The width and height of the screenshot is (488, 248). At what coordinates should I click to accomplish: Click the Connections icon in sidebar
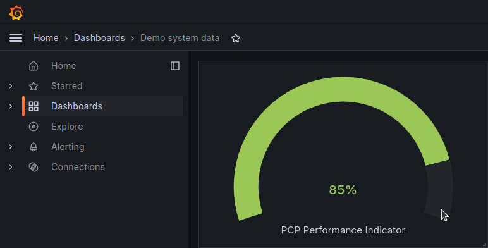34,167
